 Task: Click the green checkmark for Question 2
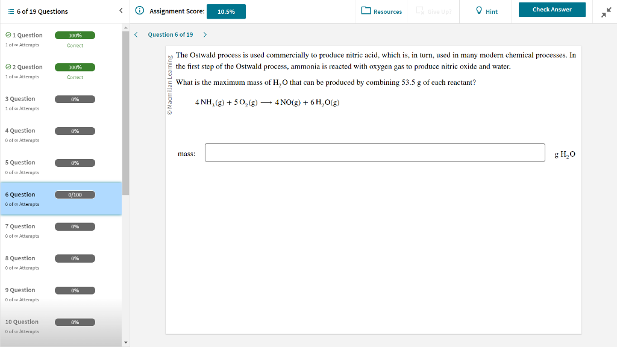[8, 67]
